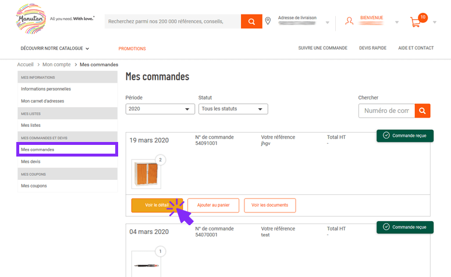The image size is (451, 277).
Task: Click the user account profile icon
Action: (x=349, y=22)
